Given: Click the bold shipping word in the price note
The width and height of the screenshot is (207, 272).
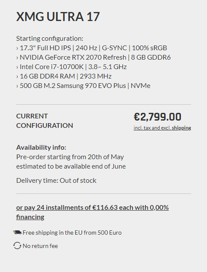Looking at the screenshot, I should point(181,128).
